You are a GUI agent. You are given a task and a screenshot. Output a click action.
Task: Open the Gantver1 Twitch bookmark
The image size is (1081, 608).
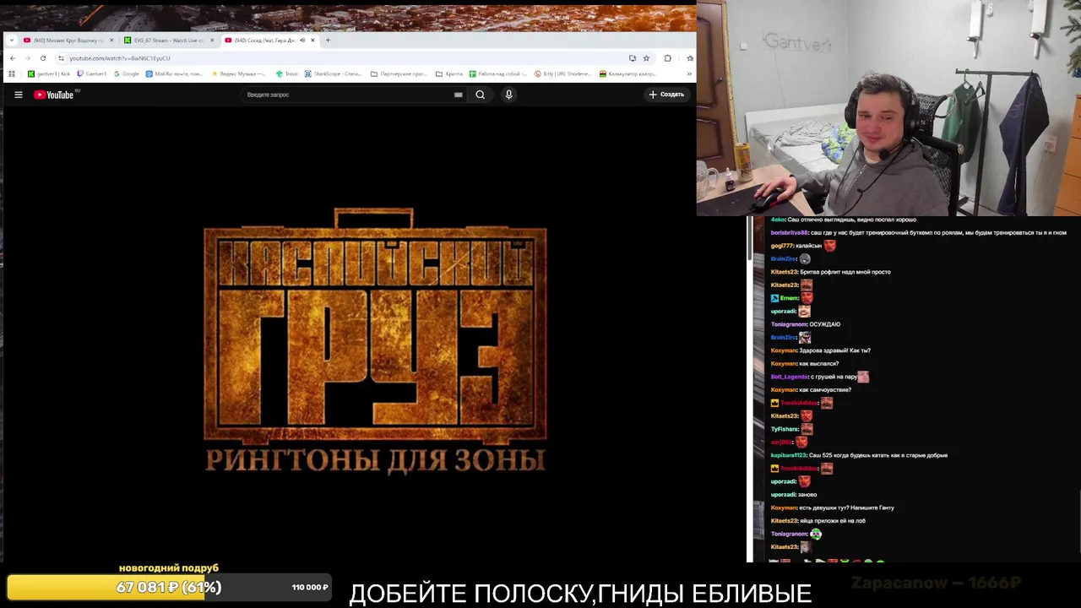click(91, 74)
